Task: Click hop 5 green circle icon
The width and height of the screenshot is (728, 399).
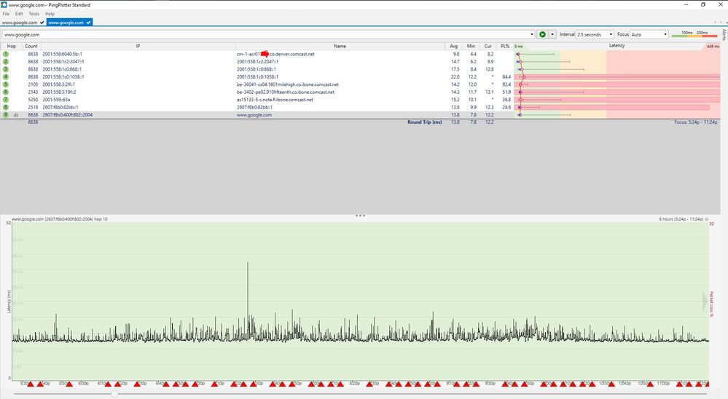Action: click(6, 84)
